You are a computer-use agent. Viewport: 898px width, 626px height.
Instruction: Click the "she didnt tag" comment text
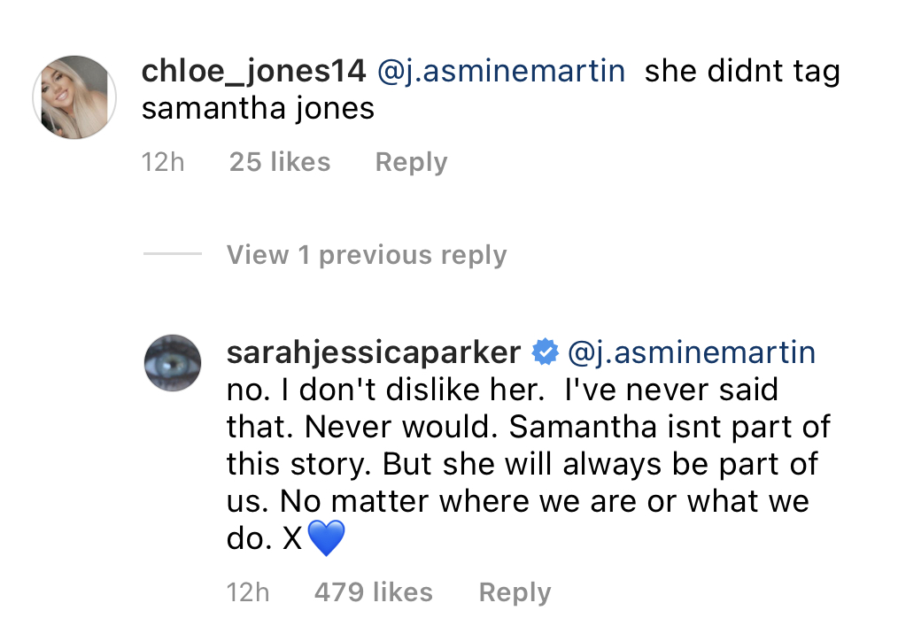(x=741, y=71)
